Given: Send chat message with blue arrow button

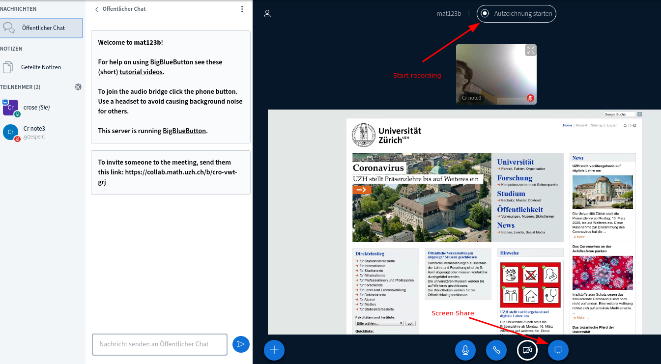Looking at the screenshot, I should [x=241, y=344].
